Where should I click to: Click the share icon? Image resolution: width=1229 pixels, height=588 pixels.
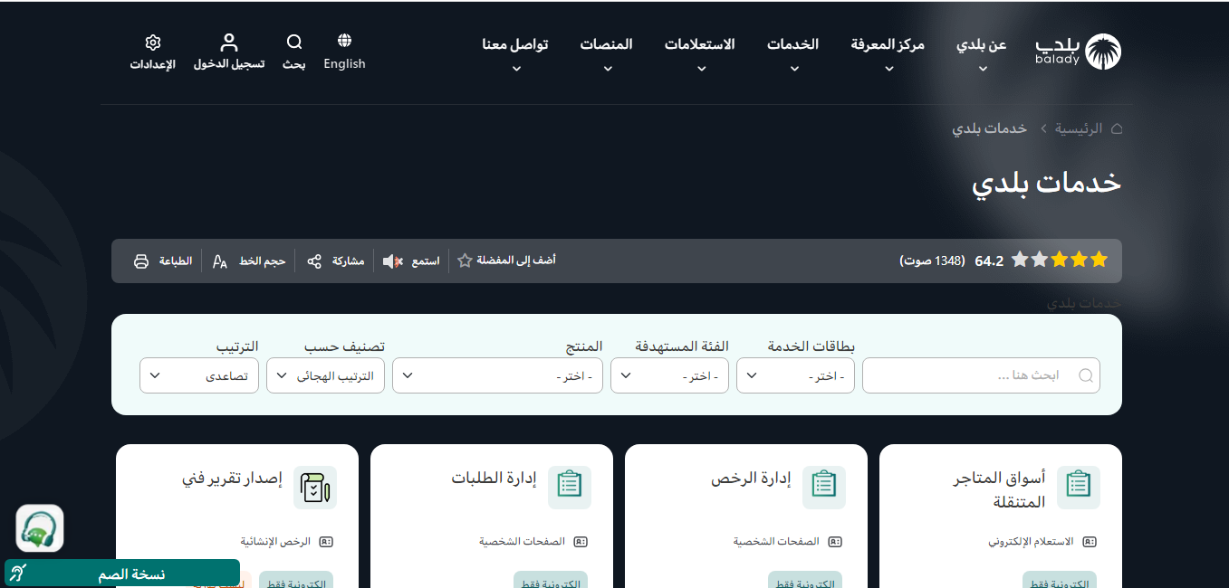(x=314, y=261)
